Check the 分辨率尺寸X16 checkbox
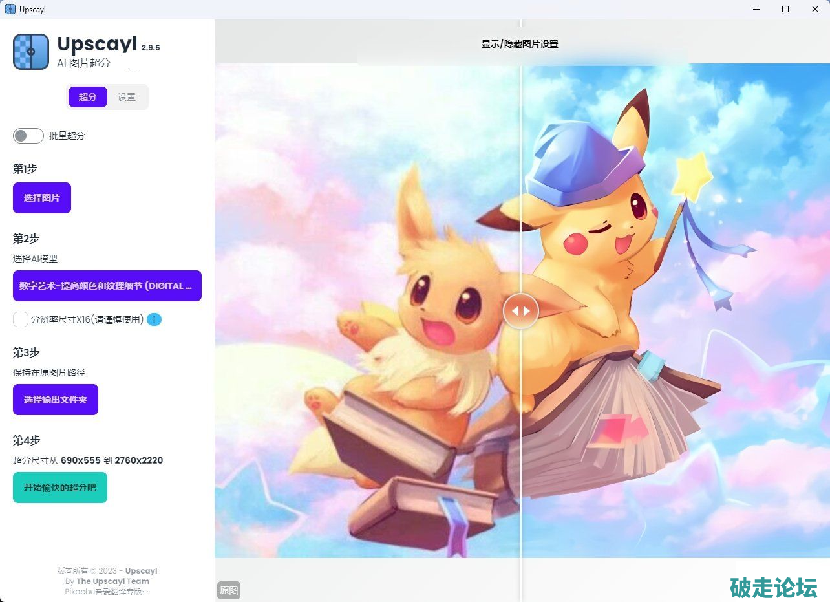The width and height of the screenshot is (830, 602). pos(21,319)
